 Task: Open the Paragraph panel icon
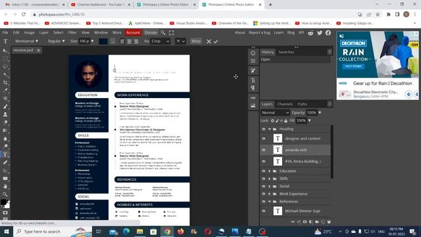[x=253, y=88]
